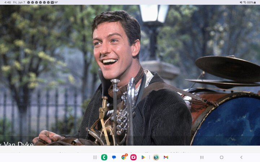Tap the 53° weather indicator
Viewport: 260px width, 162px height.
pyautogui.click(x=56, y=2)
